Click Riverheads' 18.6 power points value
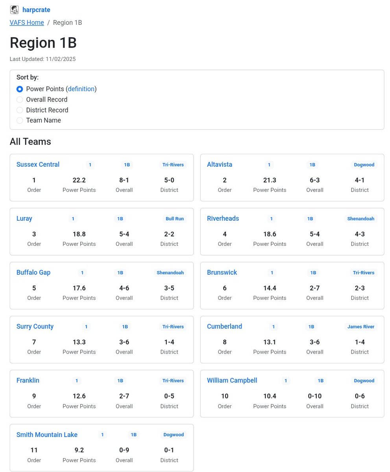Image resolution: width=390 pixels, height=472 pixels. tap(270, 234)
